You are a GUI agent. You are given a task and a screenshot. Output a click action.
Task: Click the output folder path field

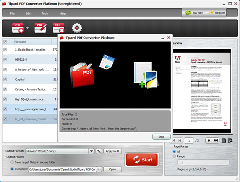coord(62,169)
